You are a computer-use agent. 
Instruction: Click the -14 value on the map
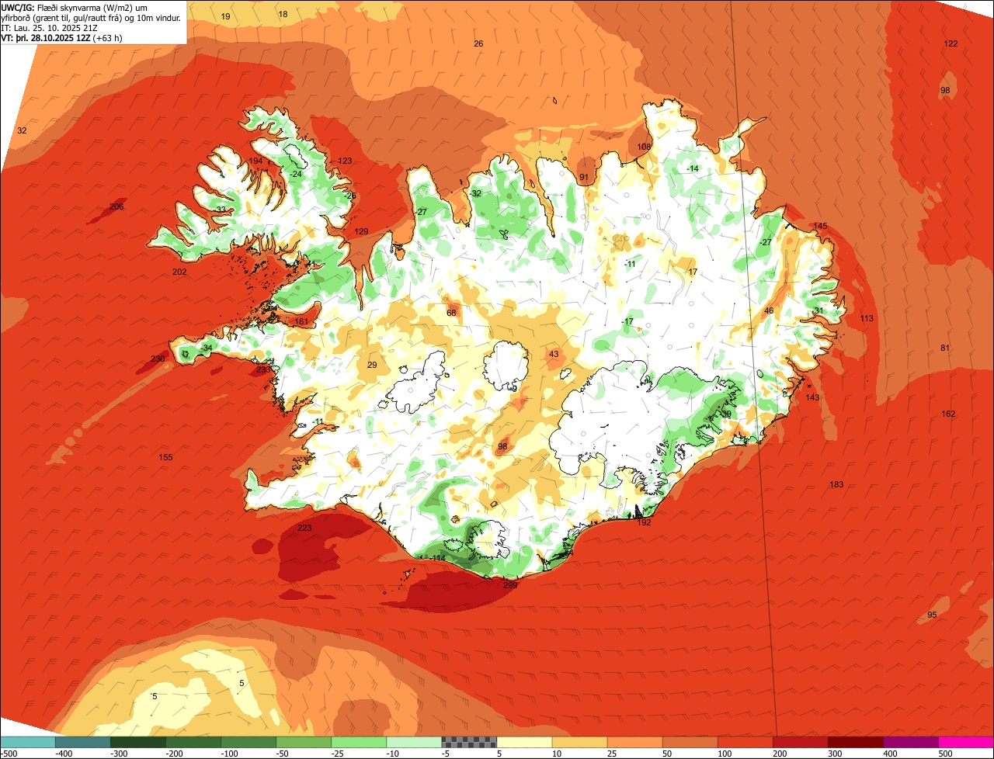click(693, 168)
